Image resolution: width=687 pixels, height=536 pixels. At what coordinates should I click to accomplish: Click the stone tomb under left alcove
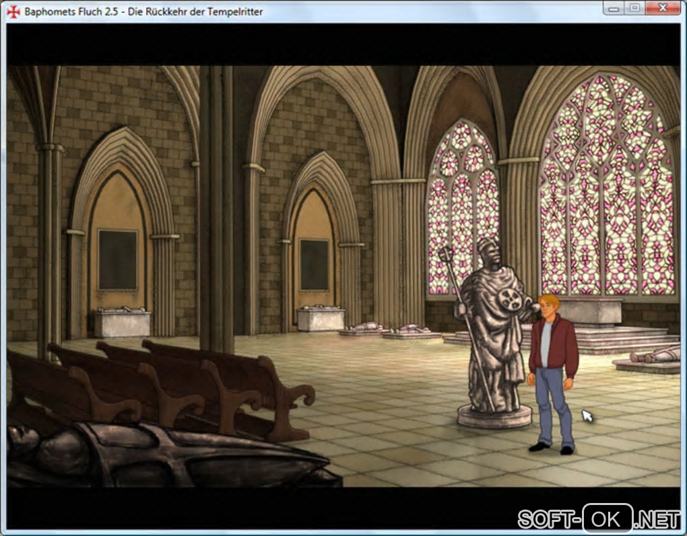tap(122, 322)
